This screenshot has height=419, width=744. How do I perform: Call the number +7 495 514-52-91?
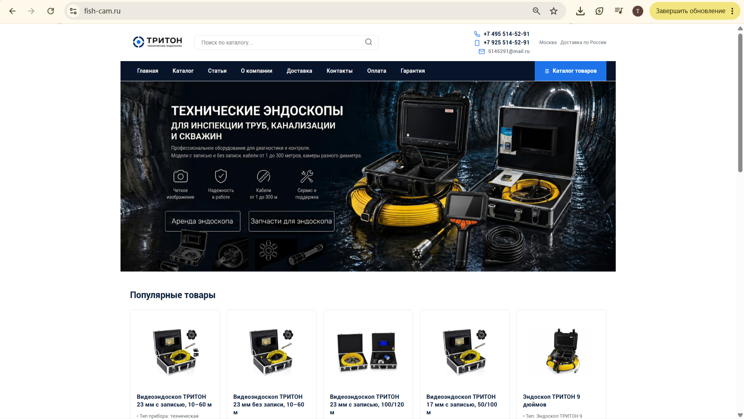click(506, 34)
